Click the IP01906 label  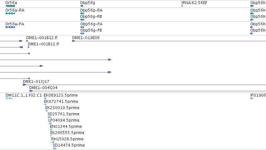[x=258, y=95]
